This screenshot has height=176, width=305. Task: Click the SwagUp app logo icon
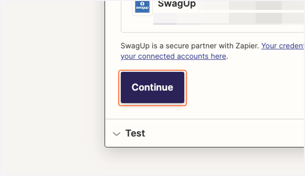142,7
